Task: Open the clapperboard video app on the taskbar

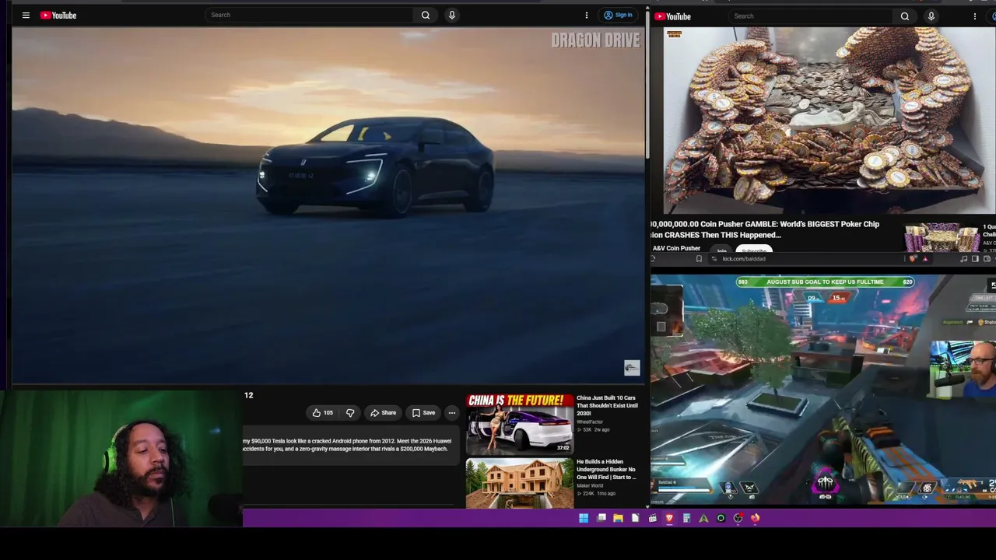Action: click(652, 518)
